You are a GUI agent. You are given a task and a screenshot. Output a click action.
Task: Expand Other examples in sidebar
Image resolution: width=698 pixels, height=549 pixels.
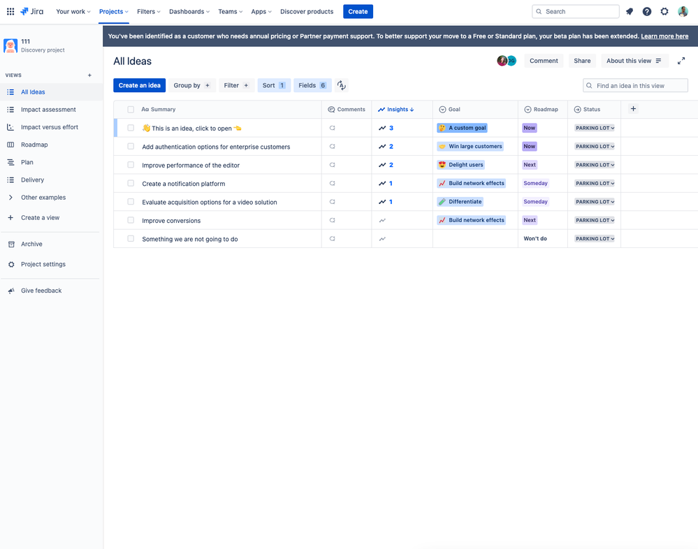pyautogui.click(x=10, y=198)
